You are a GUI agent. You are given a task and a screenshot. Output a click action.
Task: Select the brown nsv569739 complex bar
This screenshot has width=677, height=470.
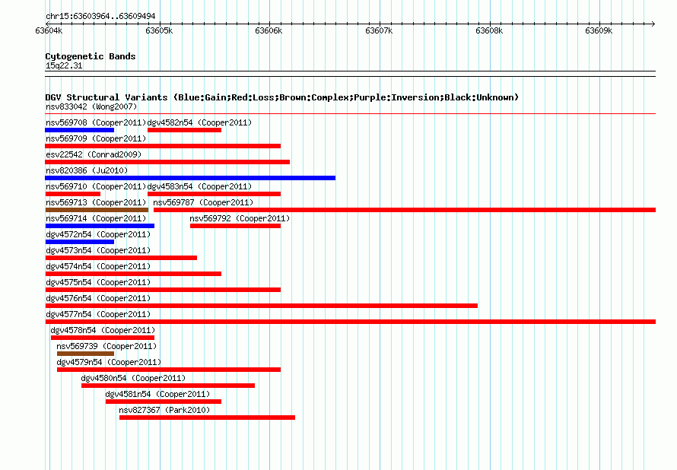pyautogui.click(x=85, y=354)
